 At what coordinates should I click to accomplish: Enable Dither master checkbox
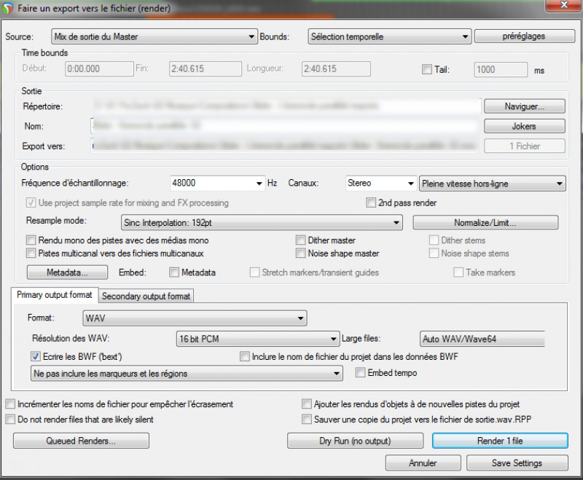[x=301, y=240]
